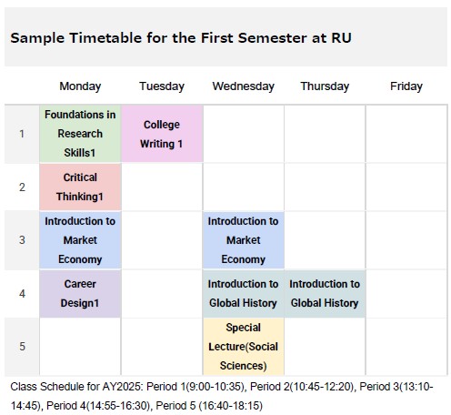The image size is (451, 415).
Task: Select Wednesday's Introduction to Market Economy cell
Action: 244,240
